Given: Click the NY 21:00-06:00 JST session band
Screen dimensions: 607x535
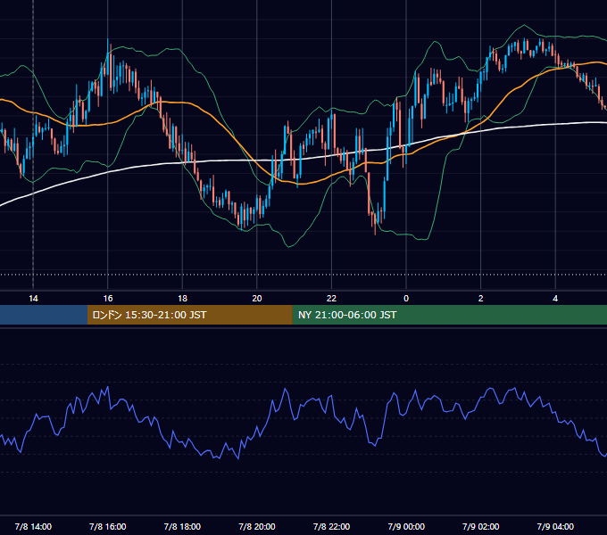Looking at the screenshot, I should 449,315.
